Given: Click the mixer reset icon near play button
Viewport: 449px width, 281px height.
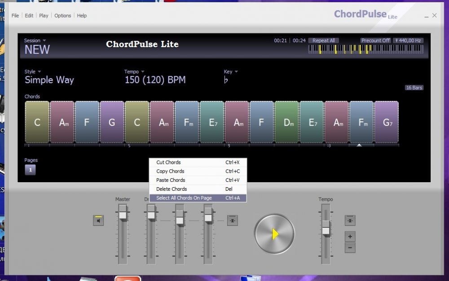Looking at the screenshot, I should coord(232,220).
